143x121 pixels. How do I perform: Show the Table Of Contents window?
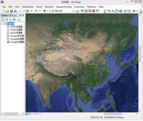point(82,11)
